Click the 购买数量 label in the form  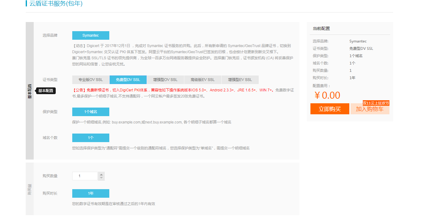[x=50, y=176]
